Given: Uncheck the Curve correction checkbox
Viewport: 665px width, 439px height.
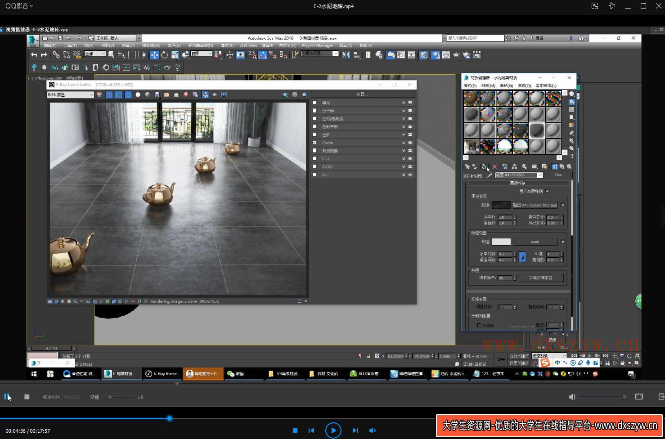Looking at the screenshot, I should [315, 143].
